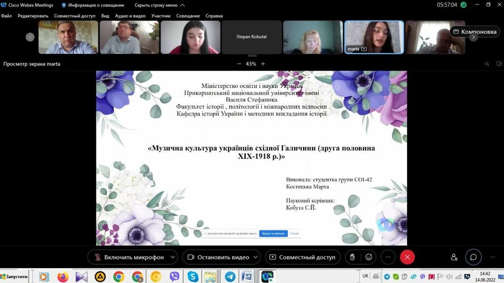
Task: Open the Аудио и видео menu
Action: (x=130, y=16)
